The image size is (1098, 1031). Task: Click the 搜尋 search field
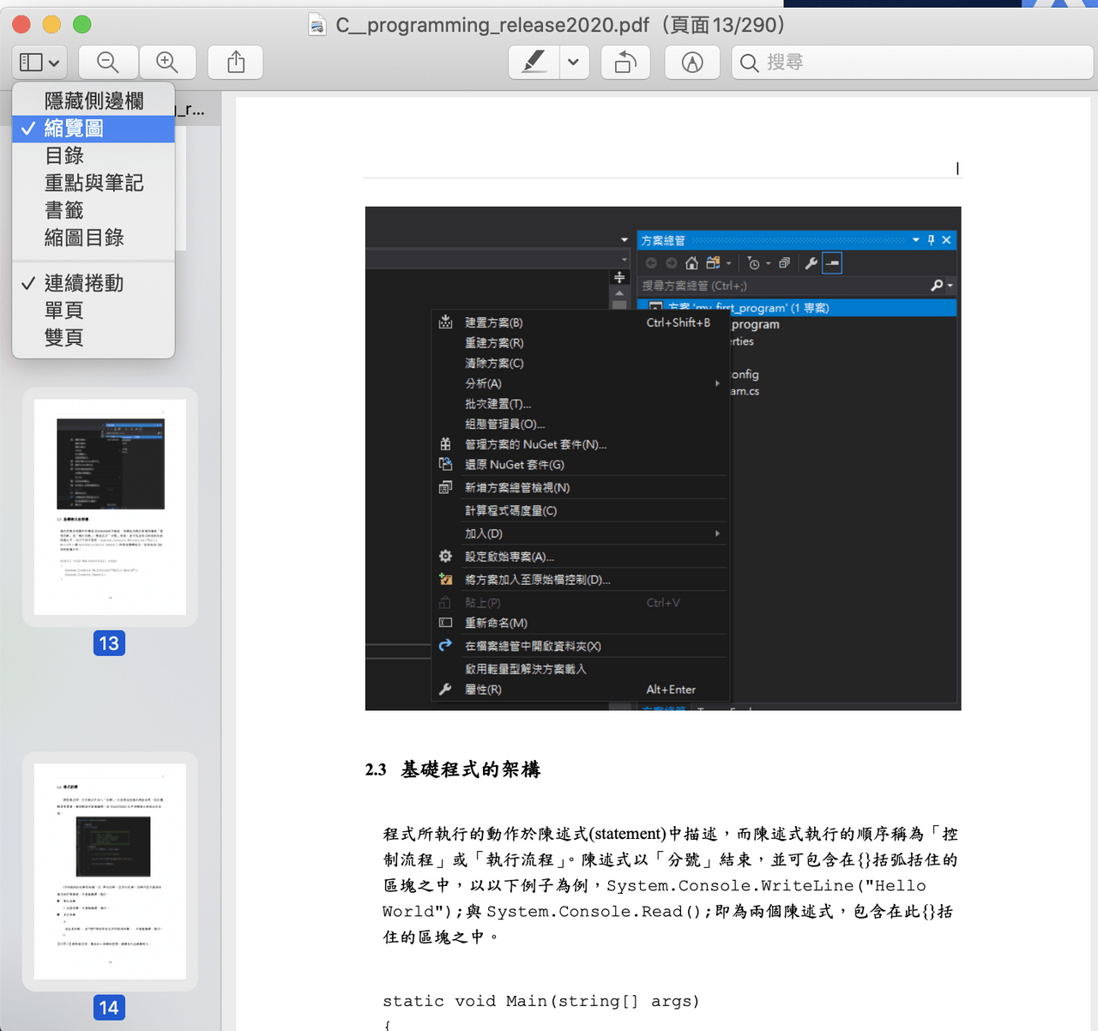[913, 63]
